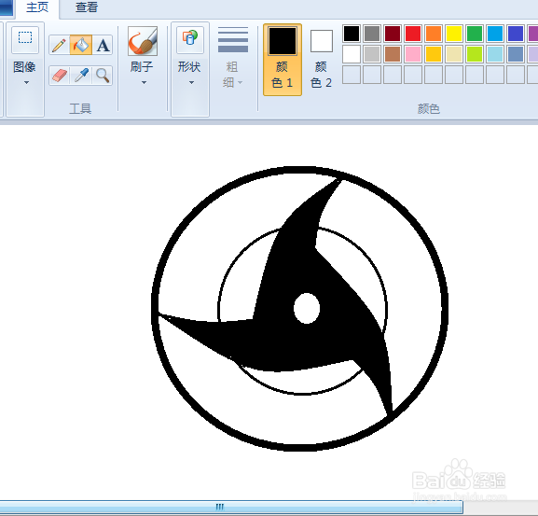This screenshot has height=516, width=538.
Task: Pick the orange color swatch
Action: tap(434, 34)
